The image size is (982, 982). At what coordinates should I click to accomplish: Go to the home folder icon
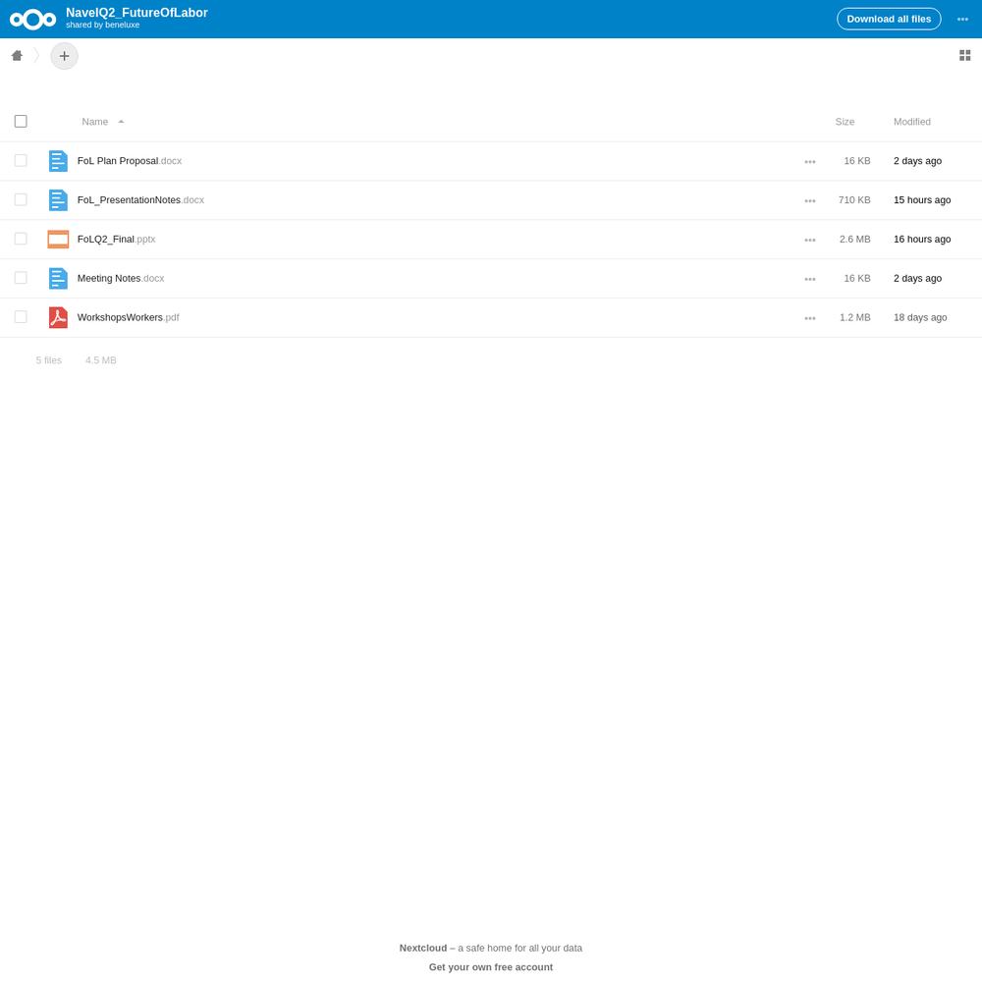(17, 56)
